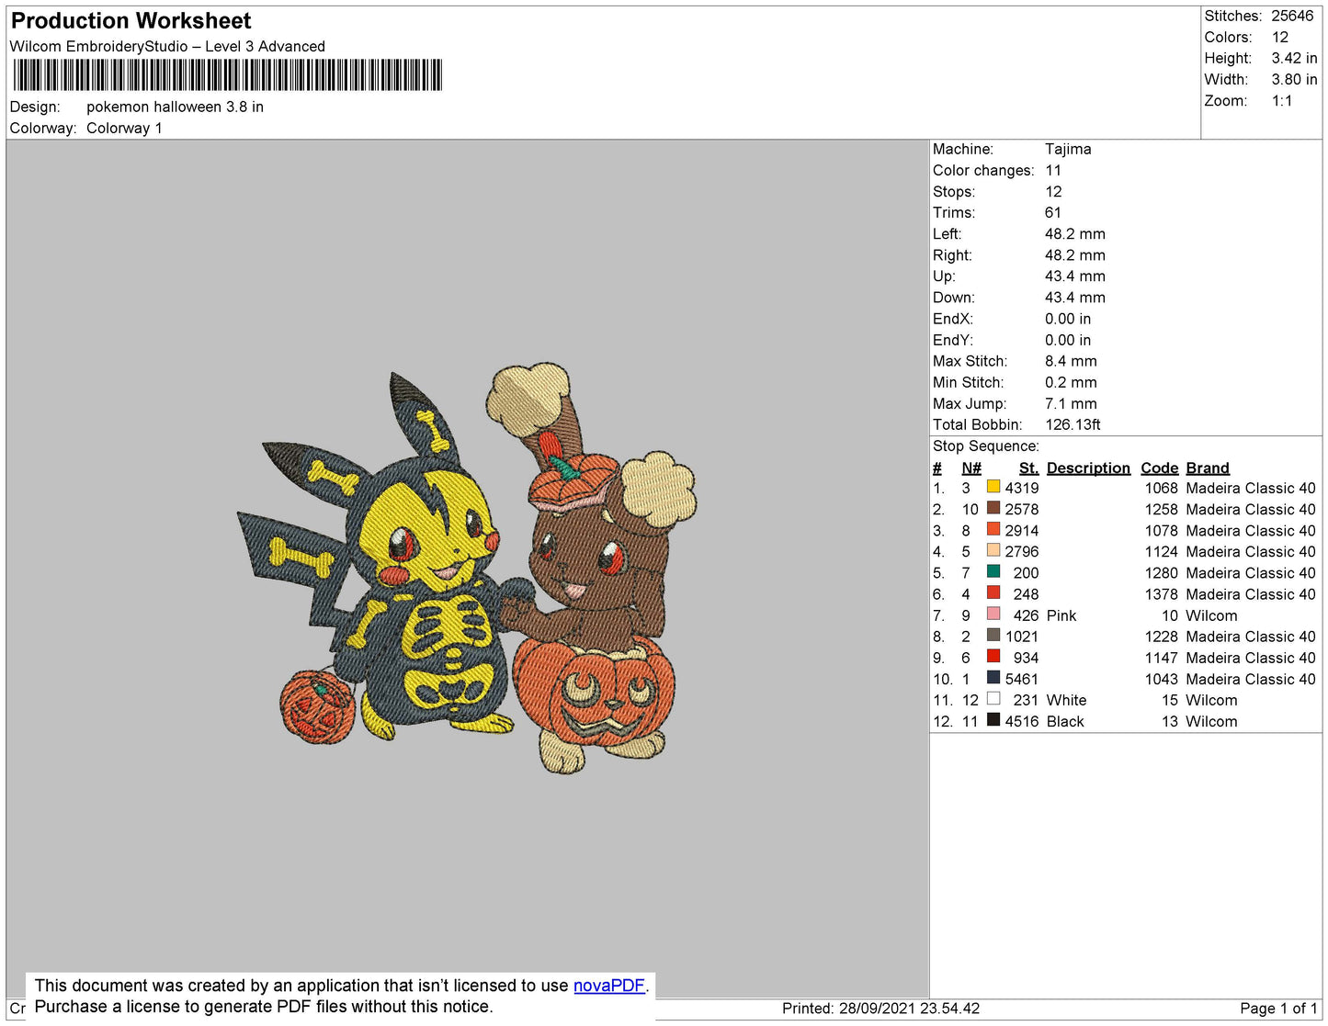The height and width of the screenshot is (1026, 1328).
Task: Click the width value 3.80 in
Action: tap(1294, 79)
